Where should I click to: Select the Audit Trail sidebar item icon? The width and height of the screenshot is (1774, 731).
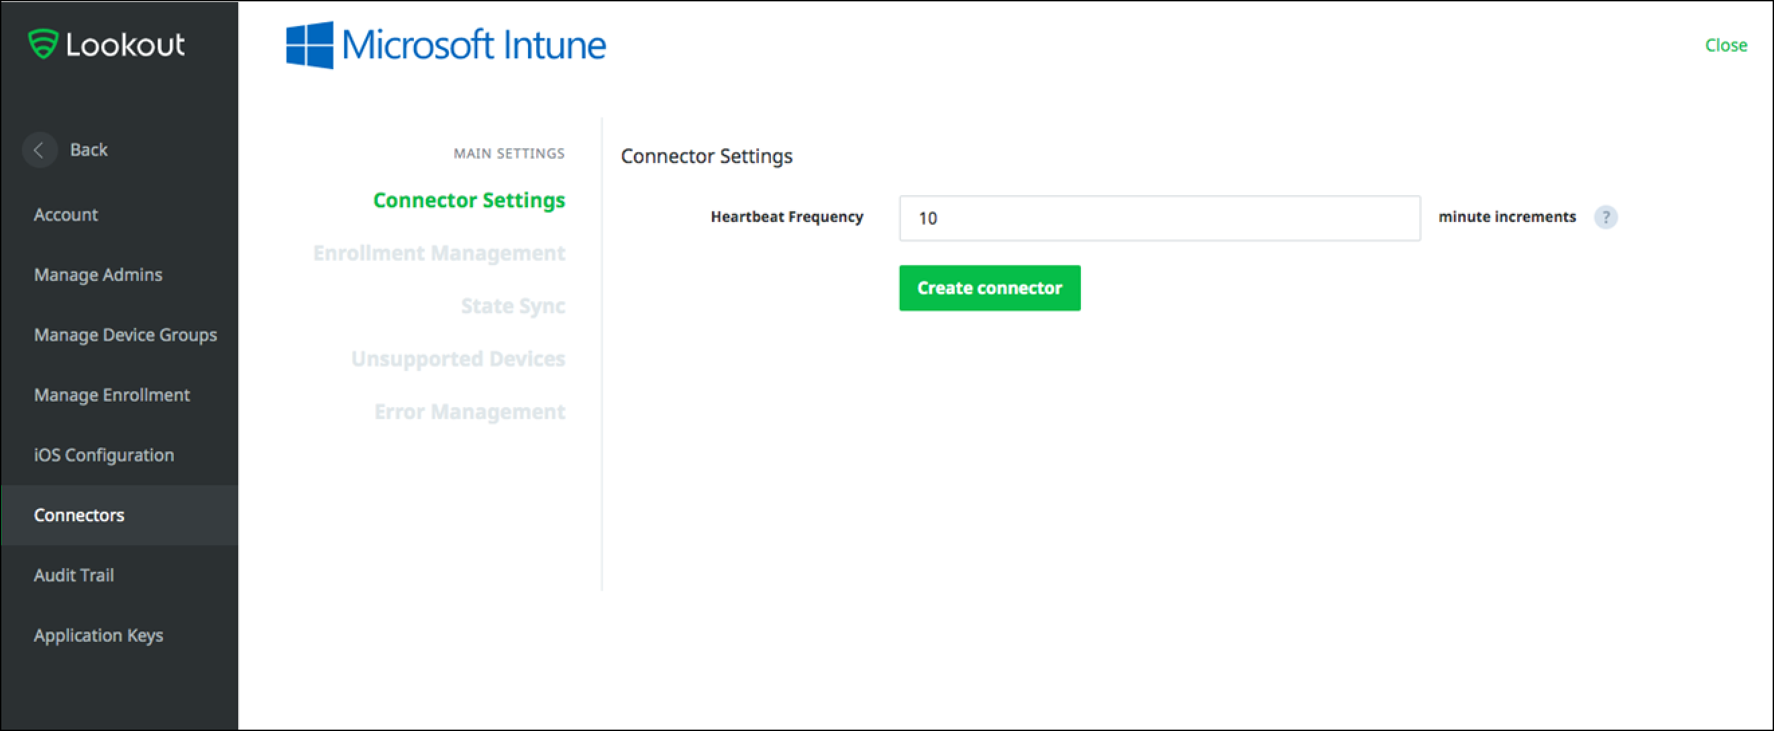[x=71, y=575]
